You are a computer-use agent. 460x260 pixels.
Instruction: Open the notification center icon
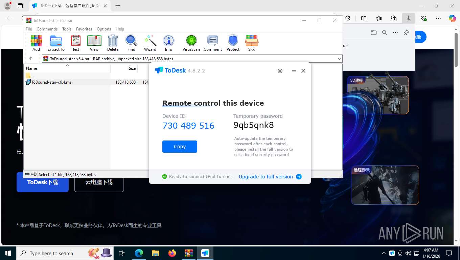coord(449,253)
